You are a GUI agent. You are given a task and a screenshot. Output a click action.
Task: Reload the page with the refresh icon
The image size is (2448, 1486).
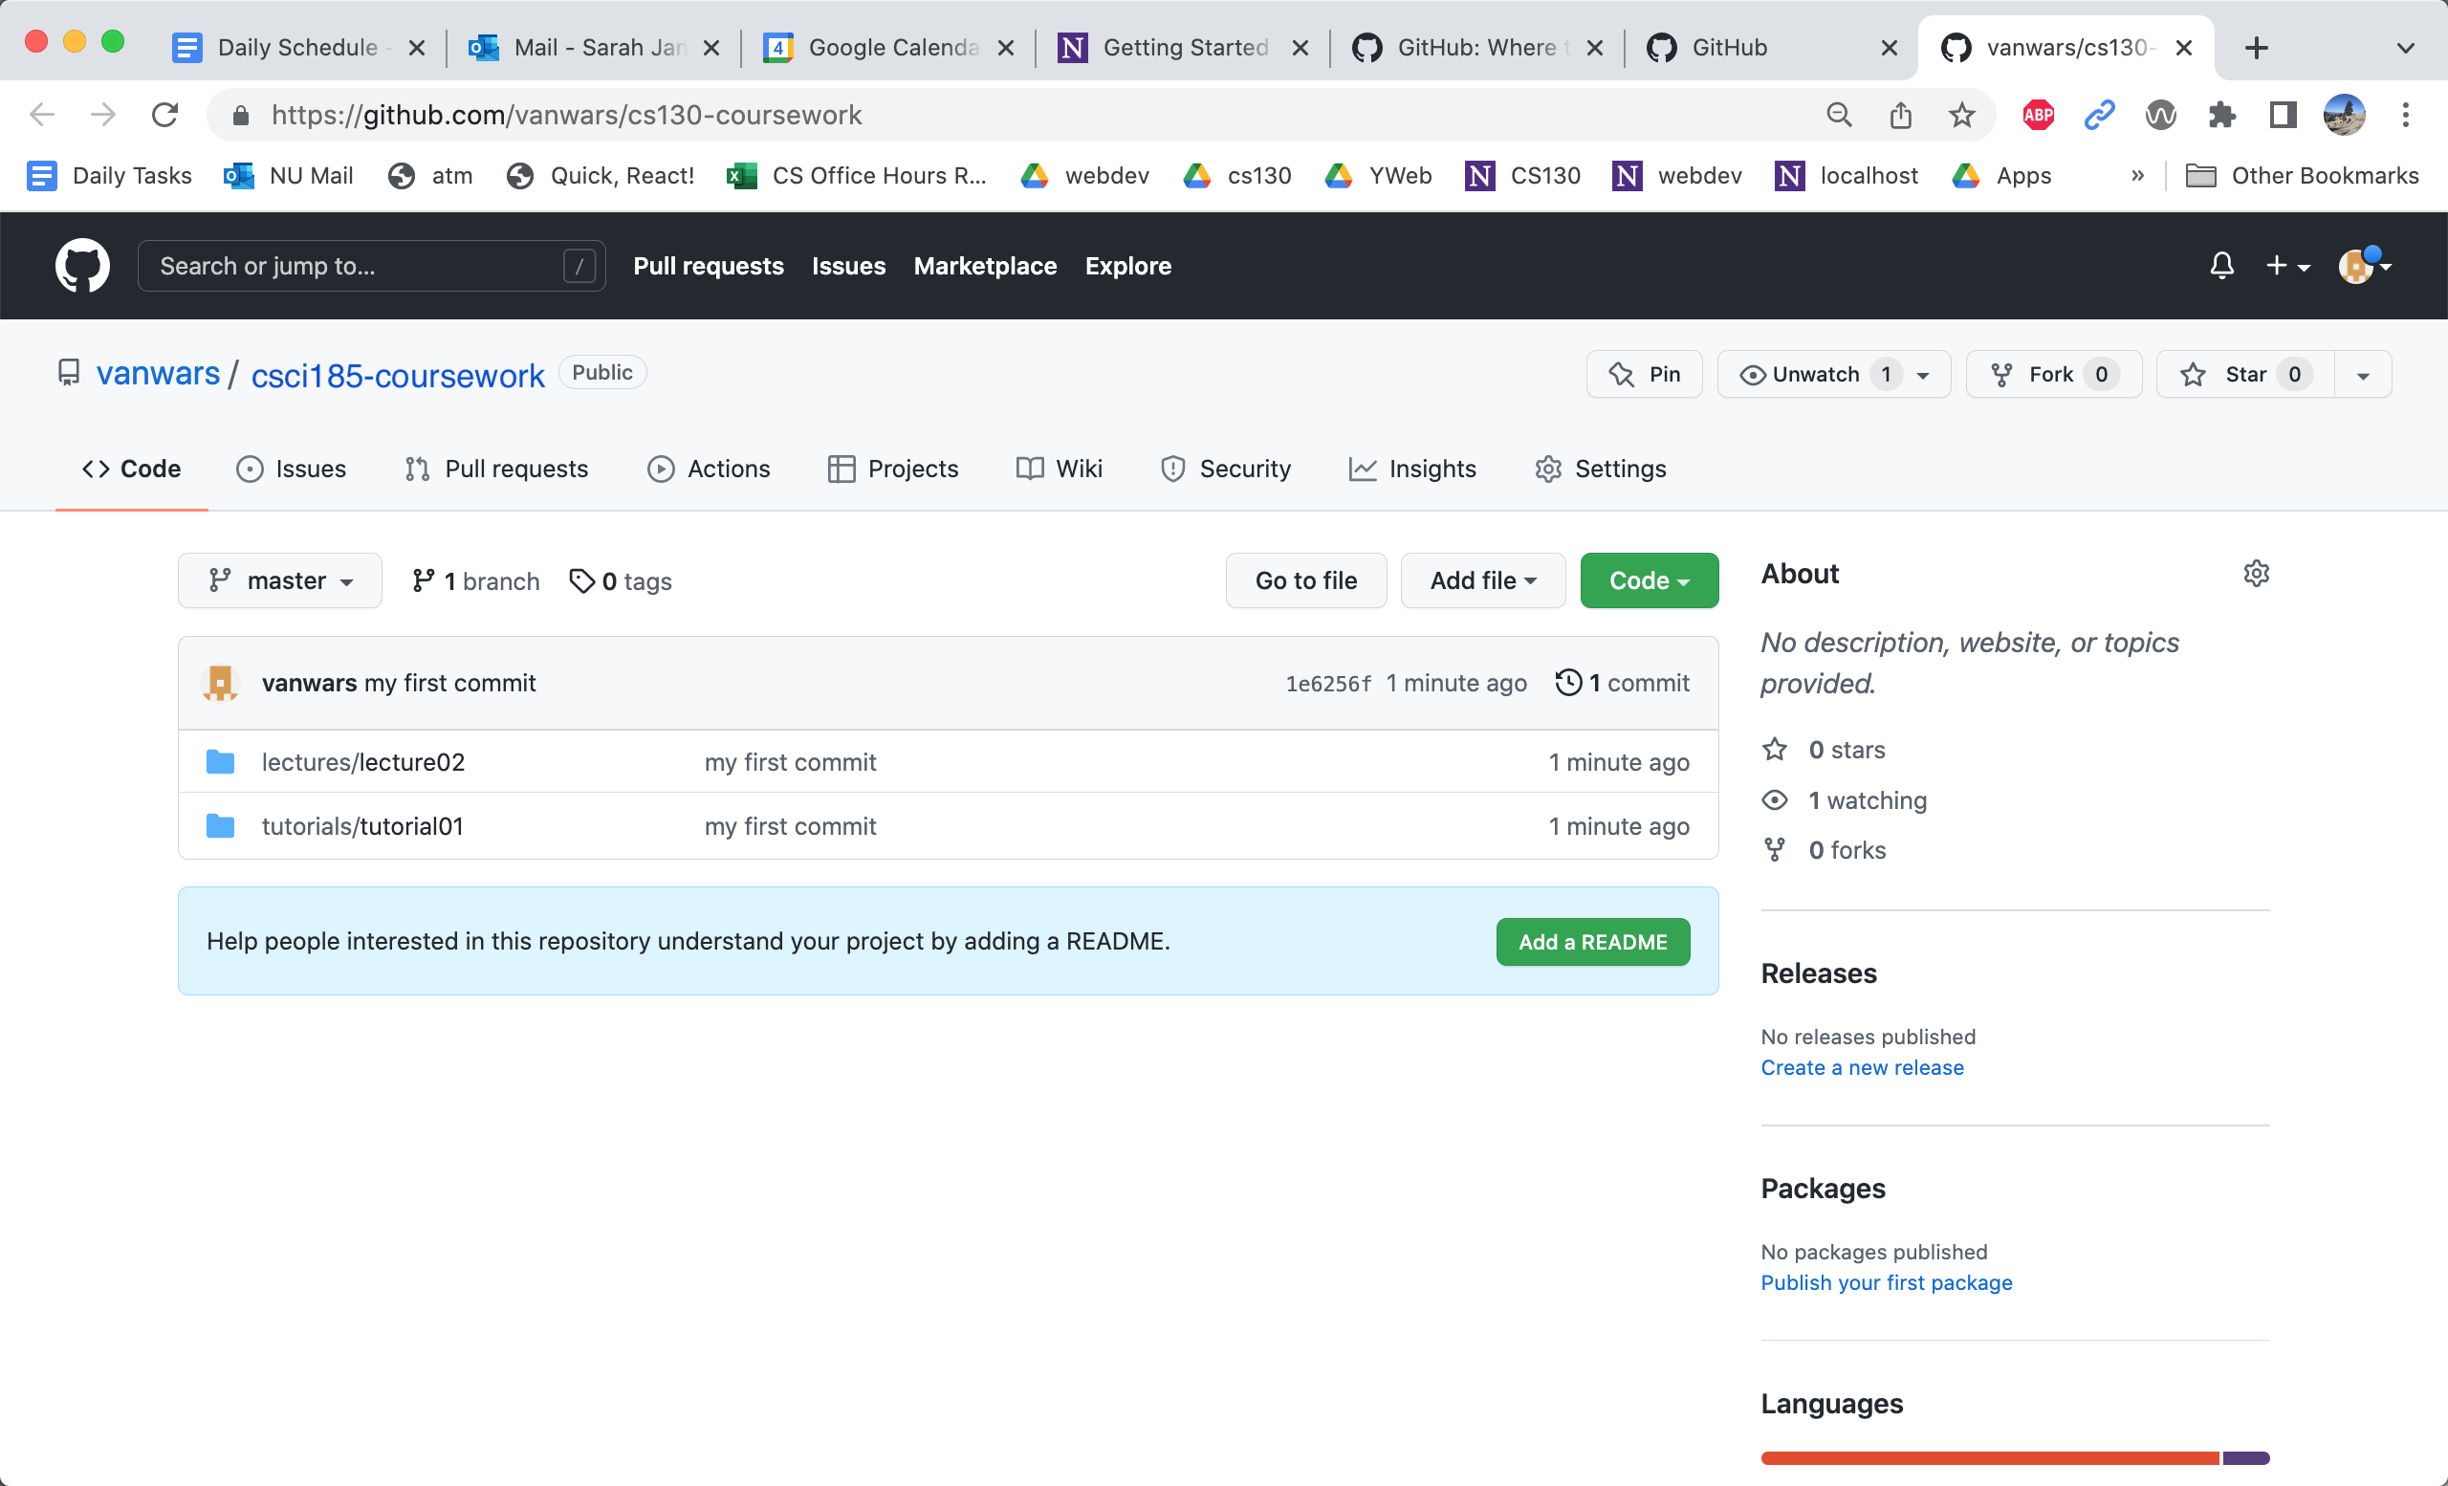point(164,115)
